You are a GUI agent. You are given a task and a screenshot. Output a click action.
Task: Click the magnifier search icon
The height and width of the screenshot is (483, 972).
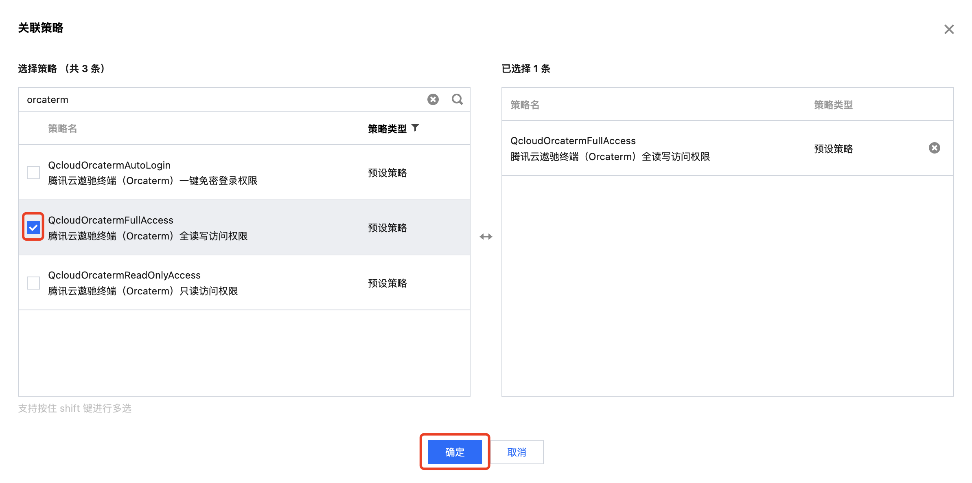coord(458,99)
